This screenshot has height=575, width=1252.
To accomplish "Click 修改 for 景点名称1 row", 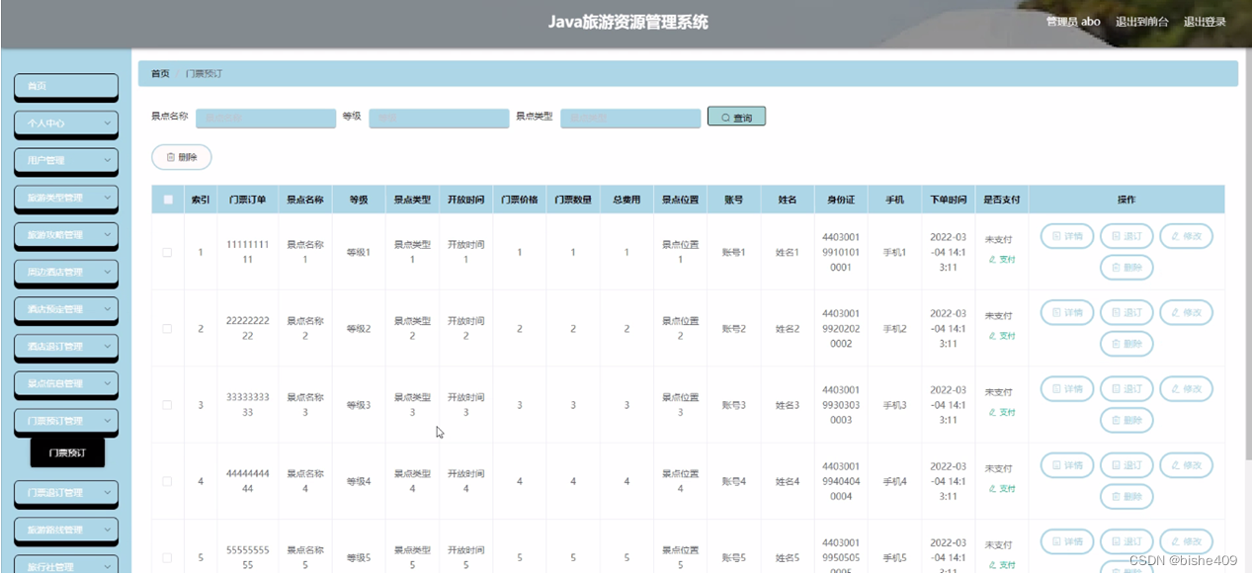I will coord(1186,236).
